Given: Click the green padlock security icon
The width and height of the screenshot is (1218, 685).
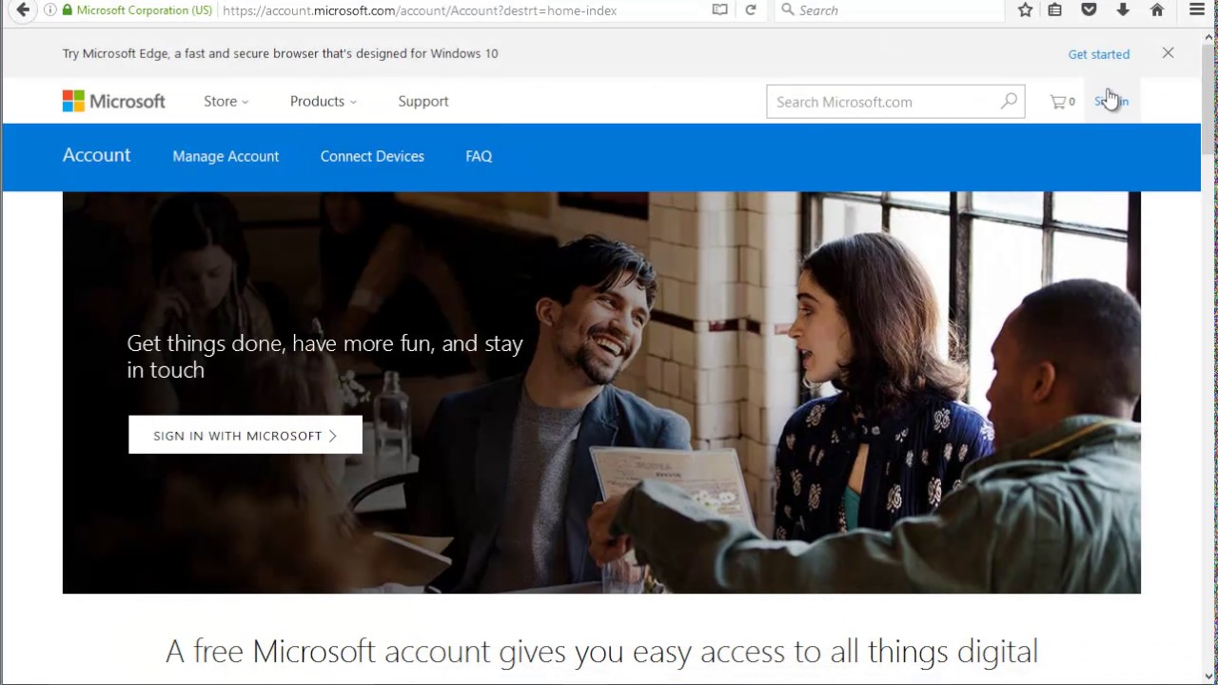Looking at the screenshot, I should point(67,10).
